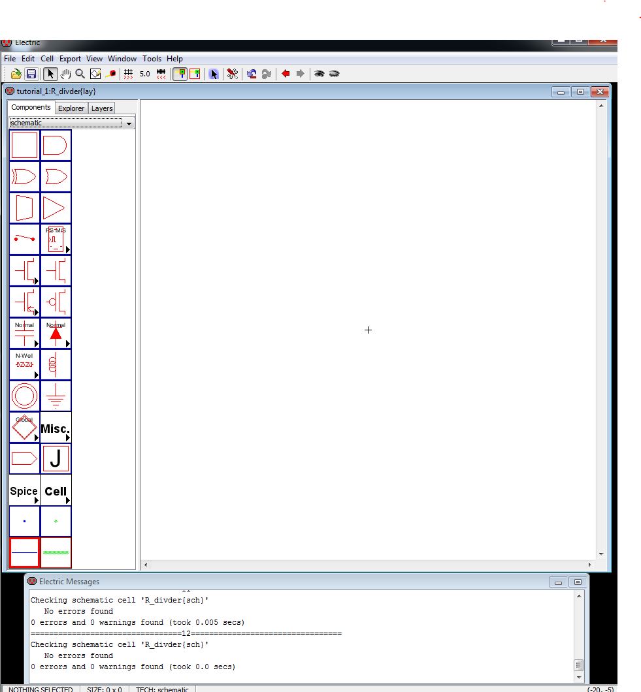Open the Edit menu
Viewport: 641px width, 692px height.
[x=28, y=59]
